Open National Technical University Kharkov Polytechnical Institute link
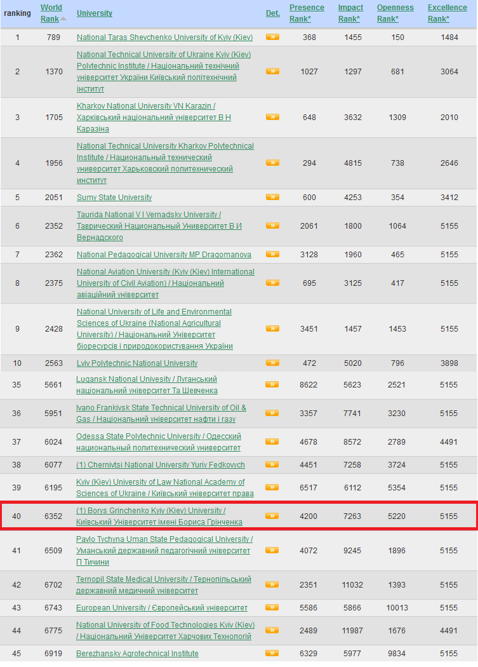Viewport: 478px width, 667px height. [165, 163]
